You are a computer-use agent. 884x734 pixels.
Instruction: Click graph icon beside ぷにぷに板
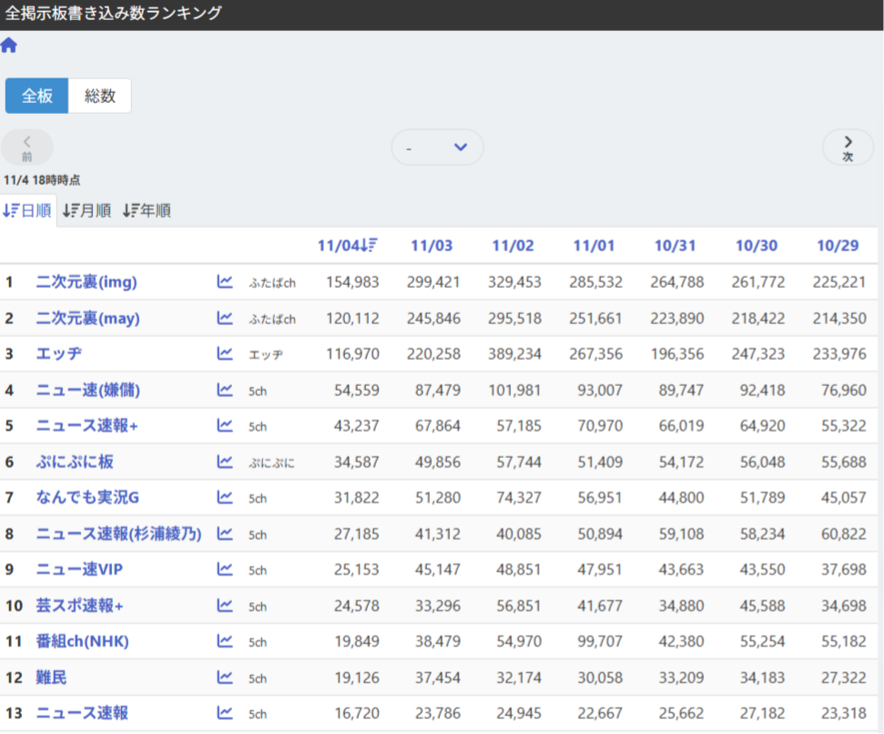point(225,462)
